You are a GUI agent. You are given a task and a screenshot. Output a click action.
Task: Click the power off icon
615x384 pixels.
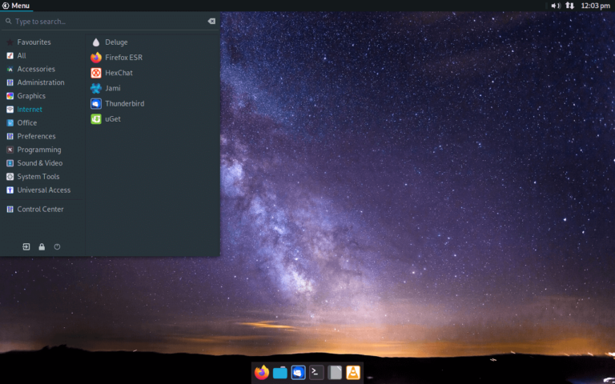(x=57, y=247)
